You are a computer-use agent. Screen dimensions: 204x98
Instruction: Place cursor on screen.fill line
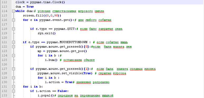[42, 16]
